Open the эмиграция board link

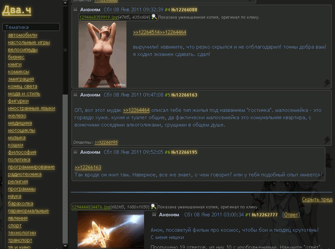pyautogui.click(x=21, y=79)
